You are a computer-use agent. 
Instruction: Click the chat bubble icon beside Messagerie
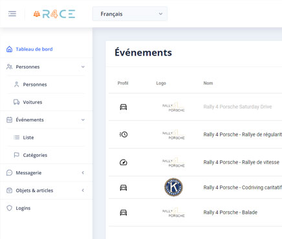tap(9, 172)
